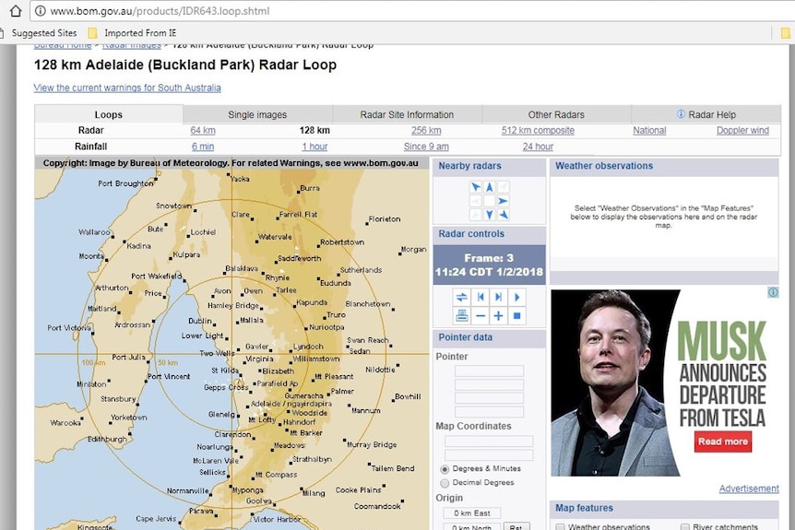Switch to the Loops tab
The height and width of the screenshot is (530, 795).
(109, 114)
